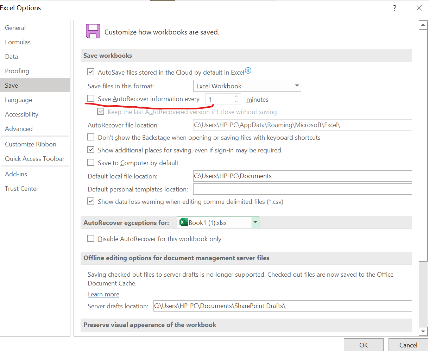Open the General options category

[x=35, y=28]
